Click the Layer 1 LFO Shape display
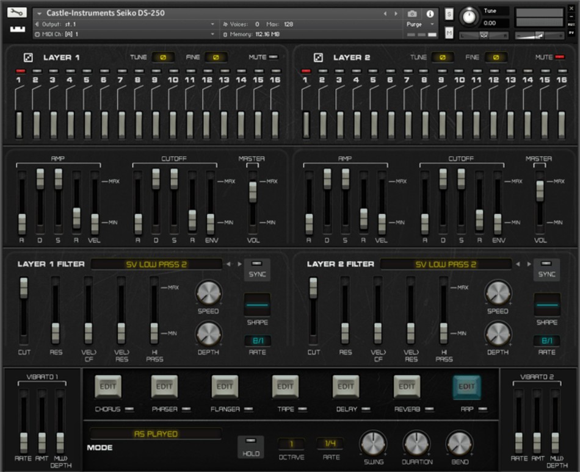This screenshot has width=580, height=472. pos(257,305)
